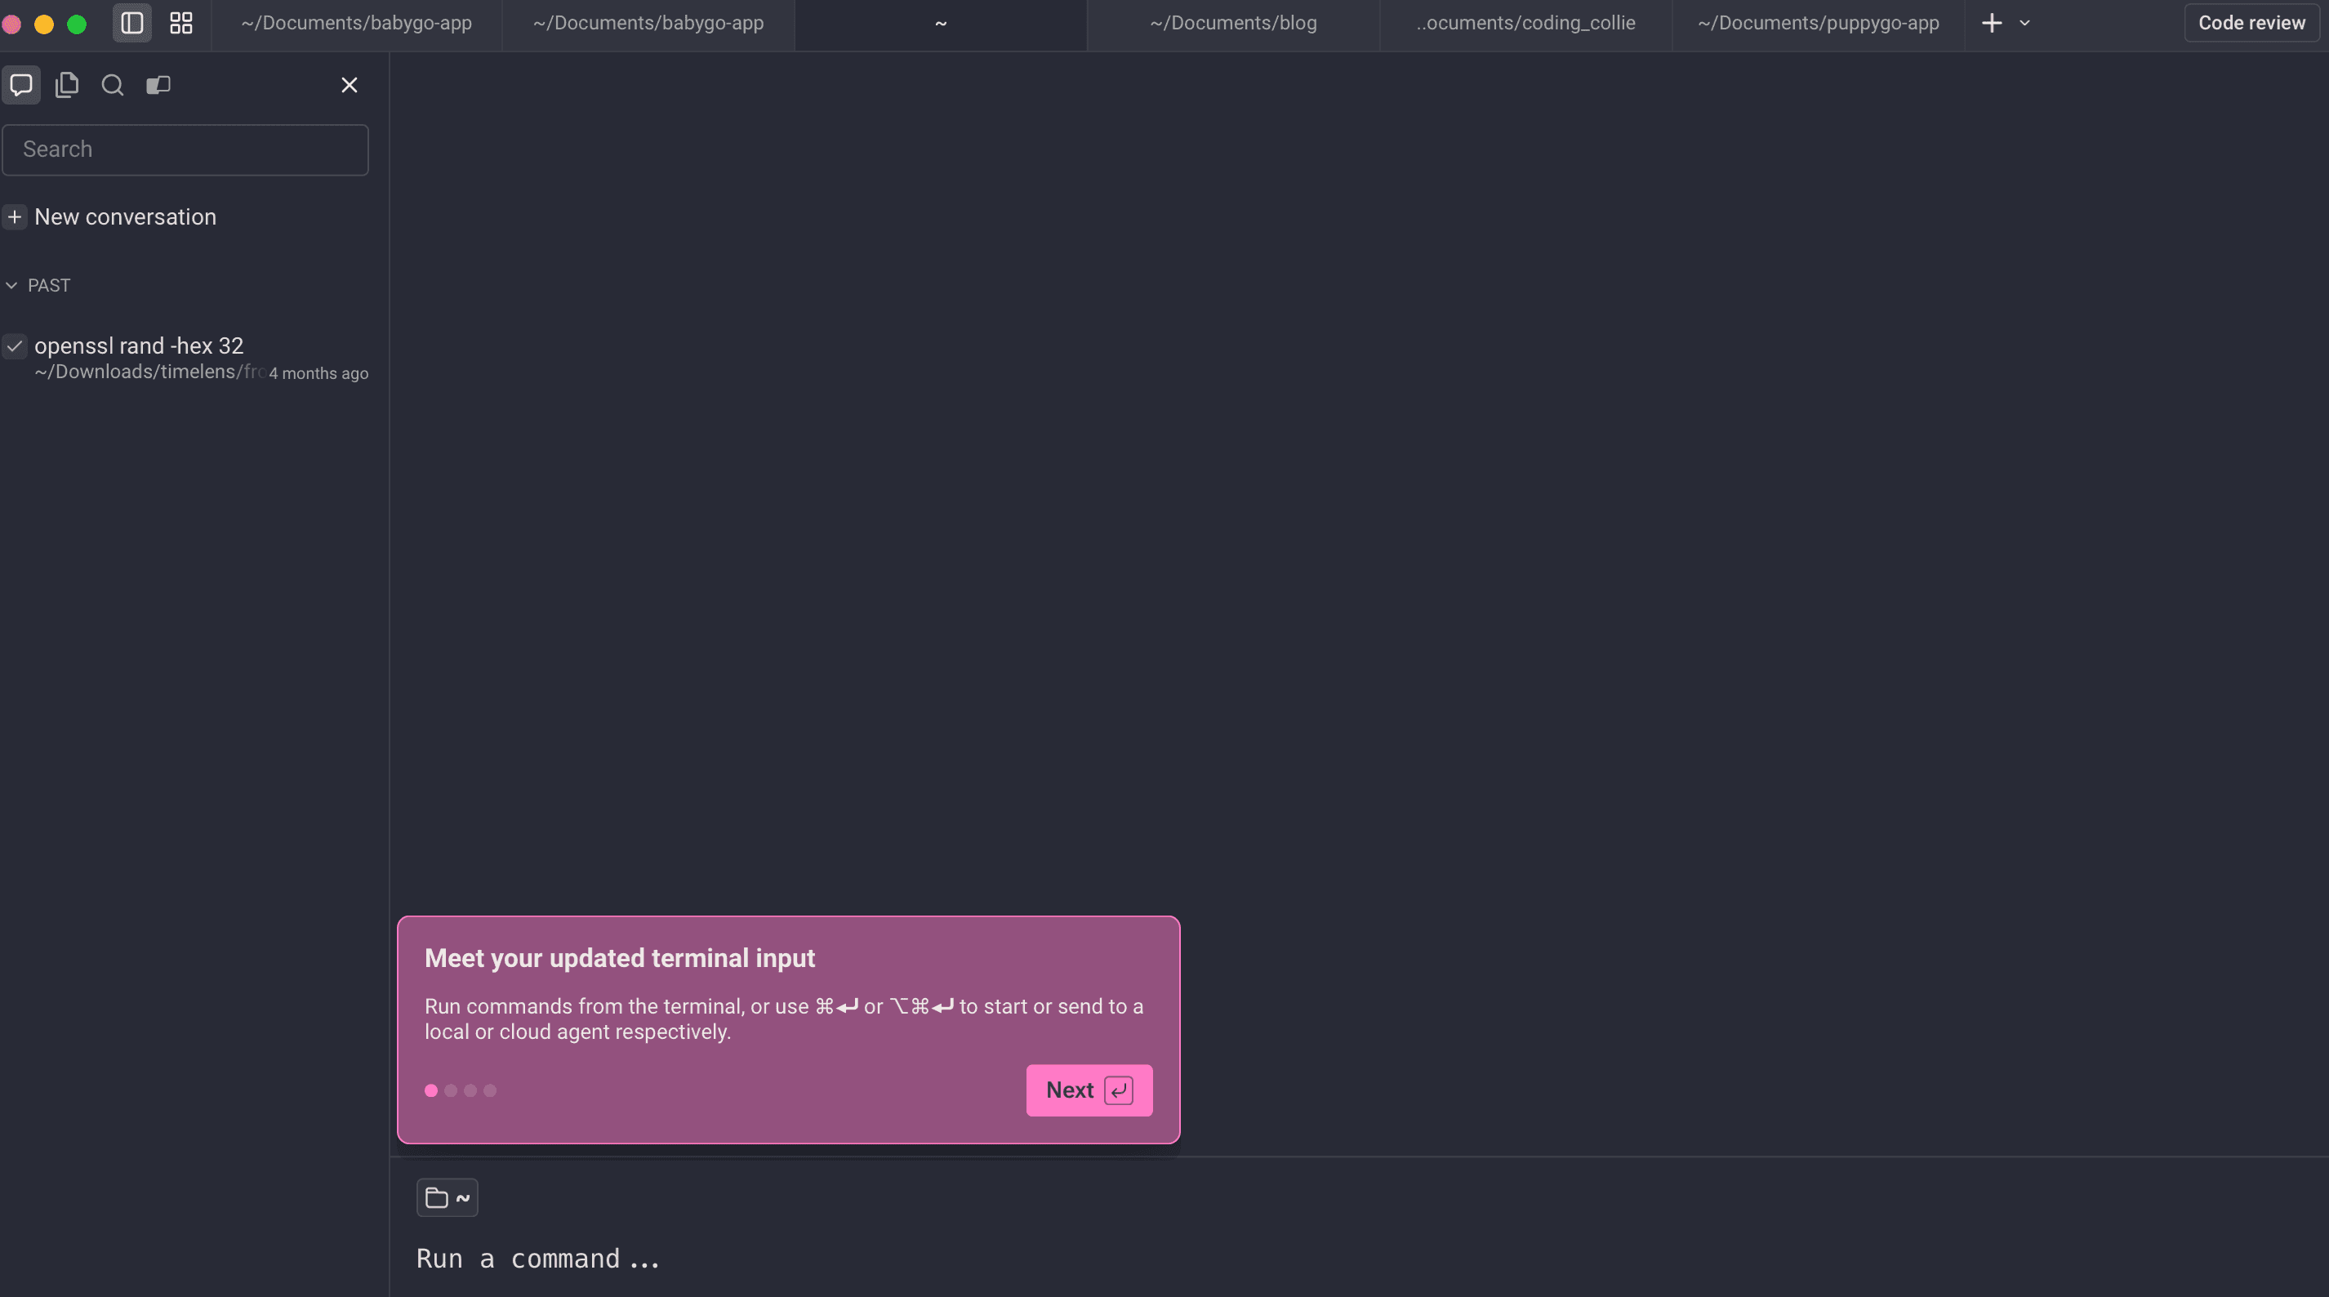Click the plus icon for new tab
Screen dimensions: 2329x1297
pyautogui.click(x=1991, y=23)
